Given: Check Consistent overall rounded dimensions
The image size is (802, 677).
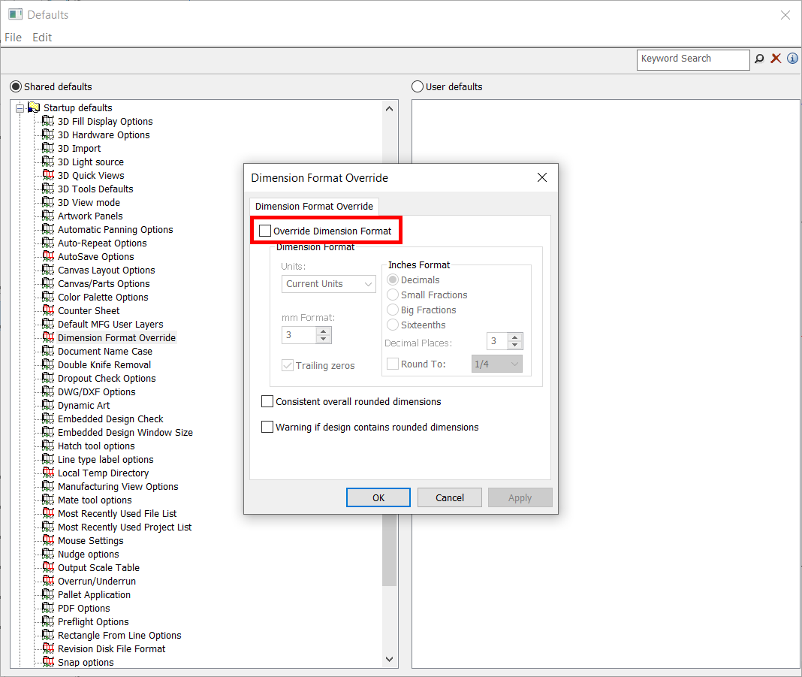Looking at the screenshot, I should point(267,401).
